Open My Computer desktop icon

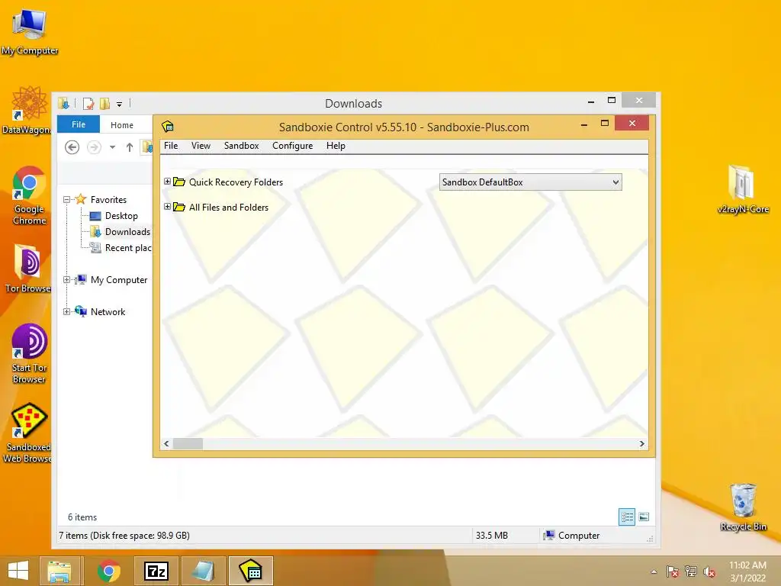click(30, 32)
